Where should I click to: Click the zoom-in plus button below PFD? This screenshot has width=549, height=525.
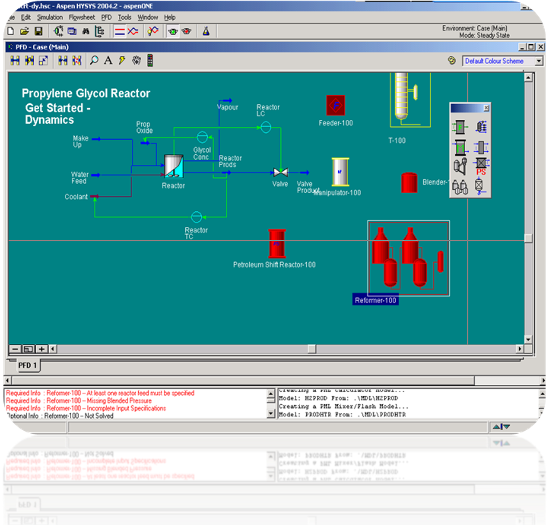pos(41,349)
